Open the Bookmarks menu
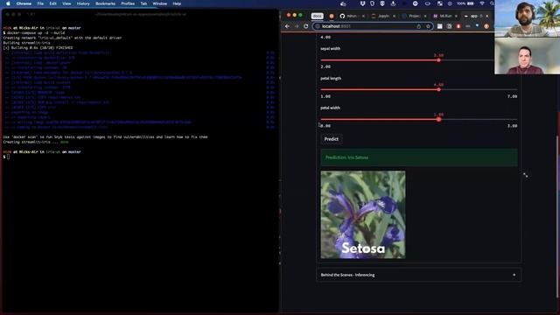Viewport: 560px width, 315px height. [105, 3]
